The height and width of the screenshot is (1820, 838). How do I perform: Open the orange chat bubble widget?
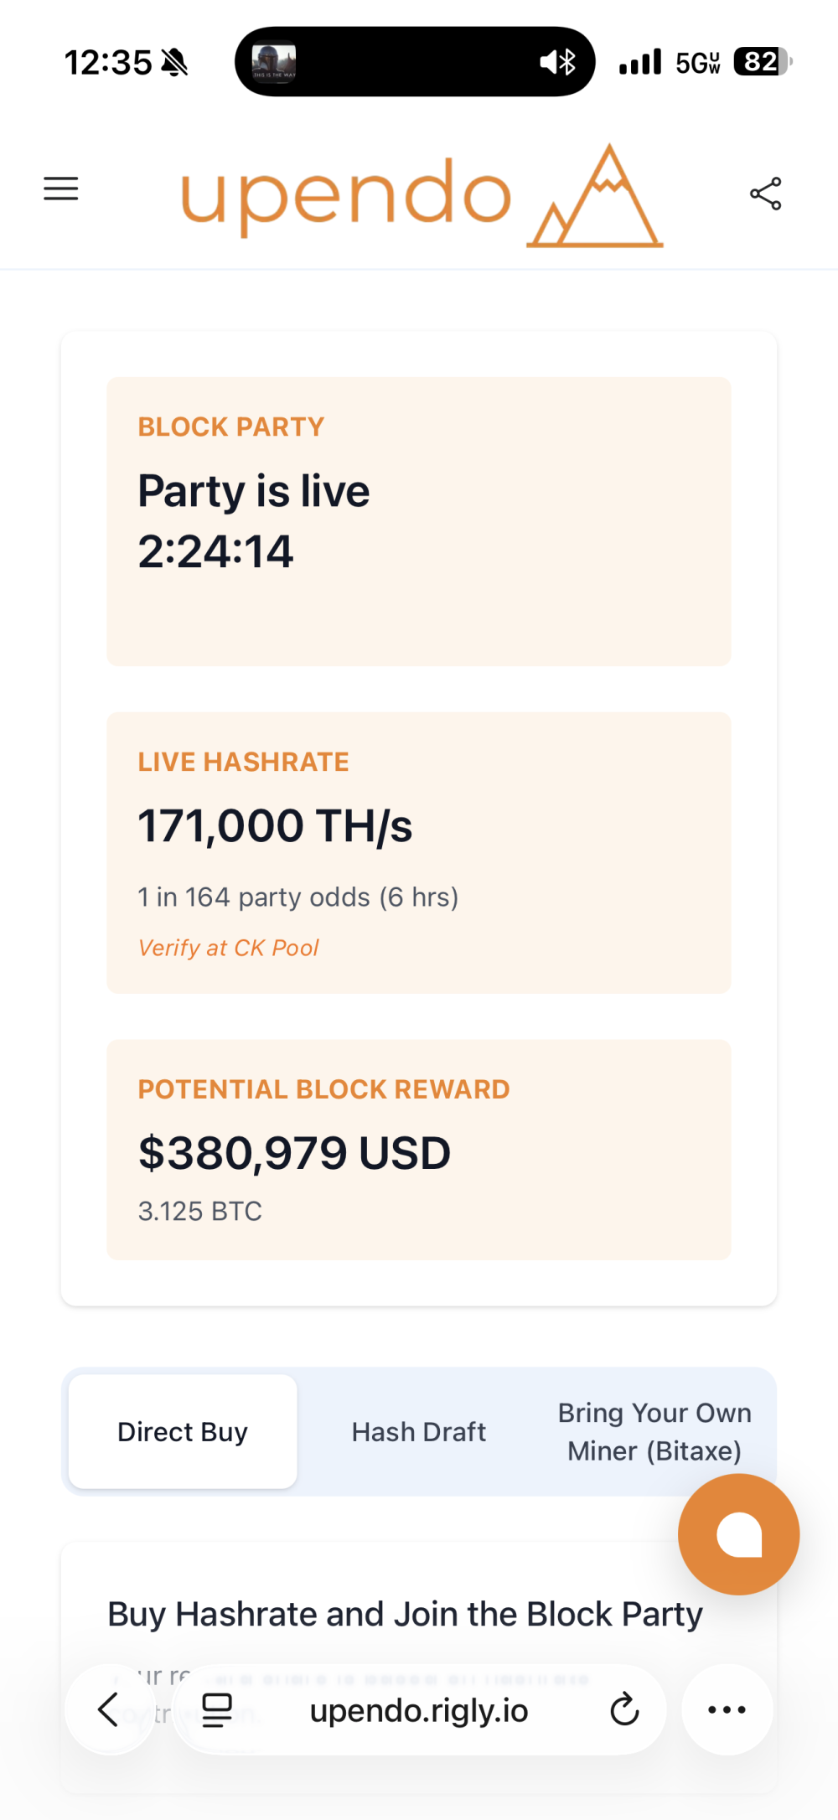point(738,1534)
